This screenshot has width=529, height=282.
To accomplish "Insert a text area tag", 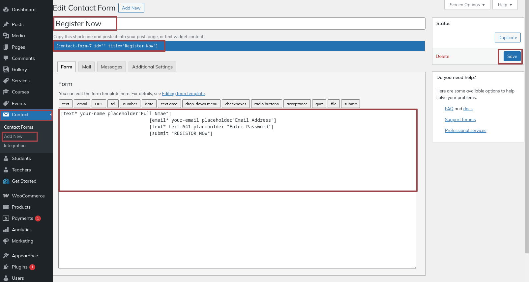I will tap(169, 104).
